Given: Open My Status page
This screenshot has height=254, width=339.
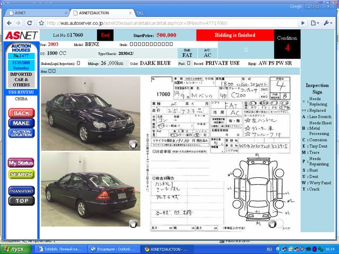Looking at the screenshot, I should tap(21, 162).
